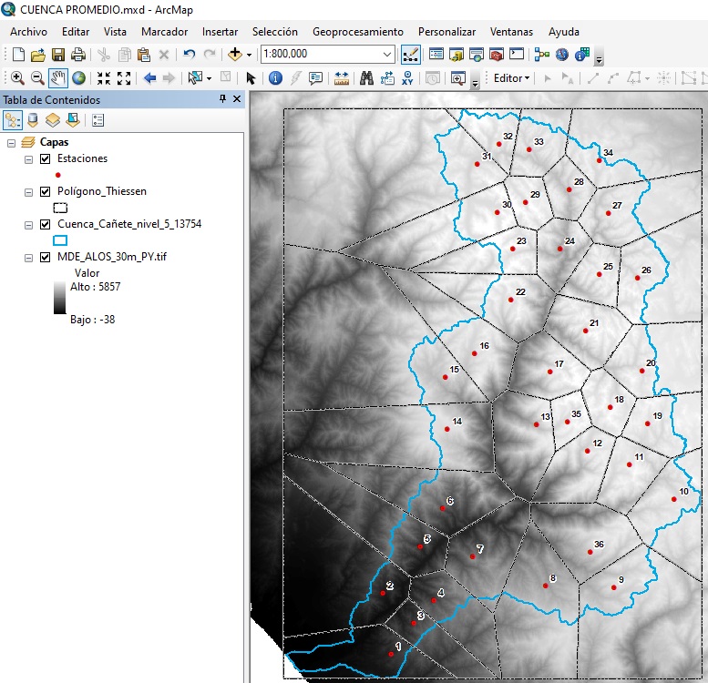
Task: Open the Vista menu
Action: 115,32
